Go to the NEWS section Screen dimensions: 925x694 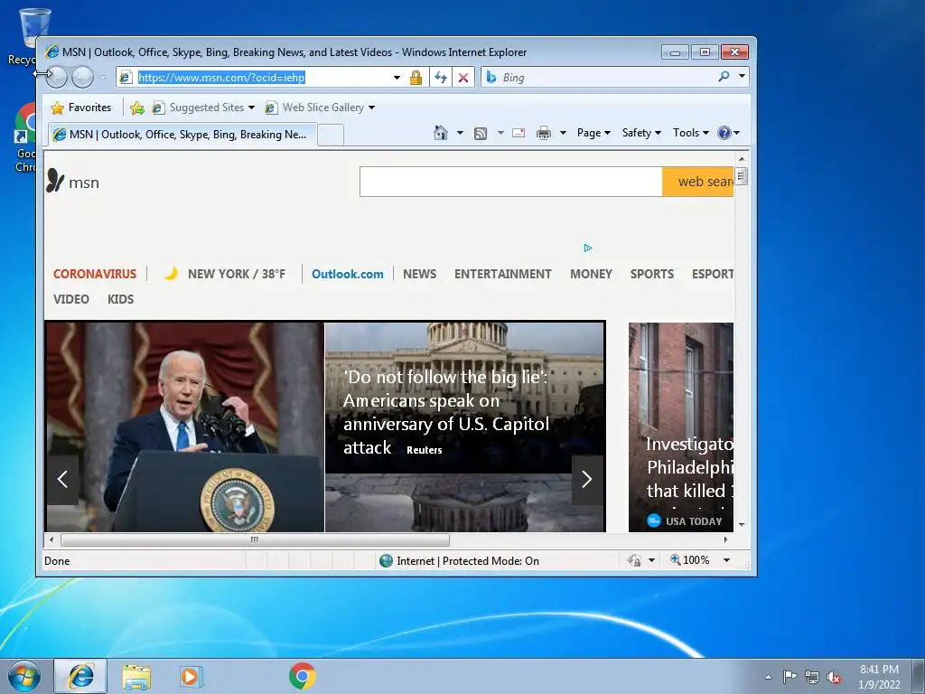coord(419,274)
